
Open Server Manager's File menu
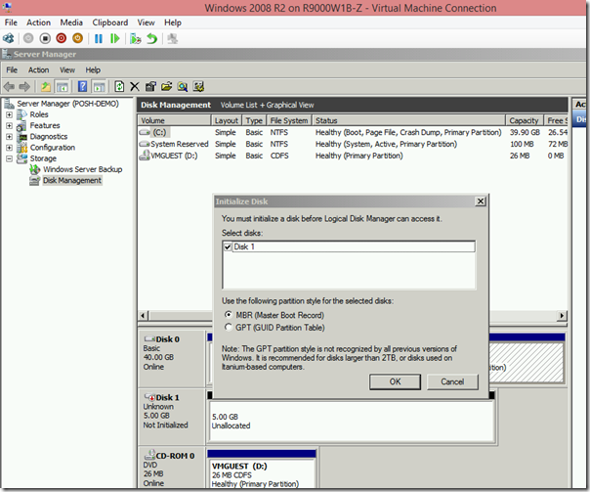point(12,70)
